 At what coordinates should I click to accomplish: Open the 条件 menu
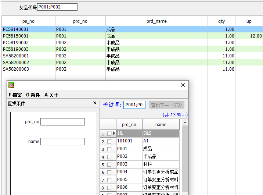point(33,95)
